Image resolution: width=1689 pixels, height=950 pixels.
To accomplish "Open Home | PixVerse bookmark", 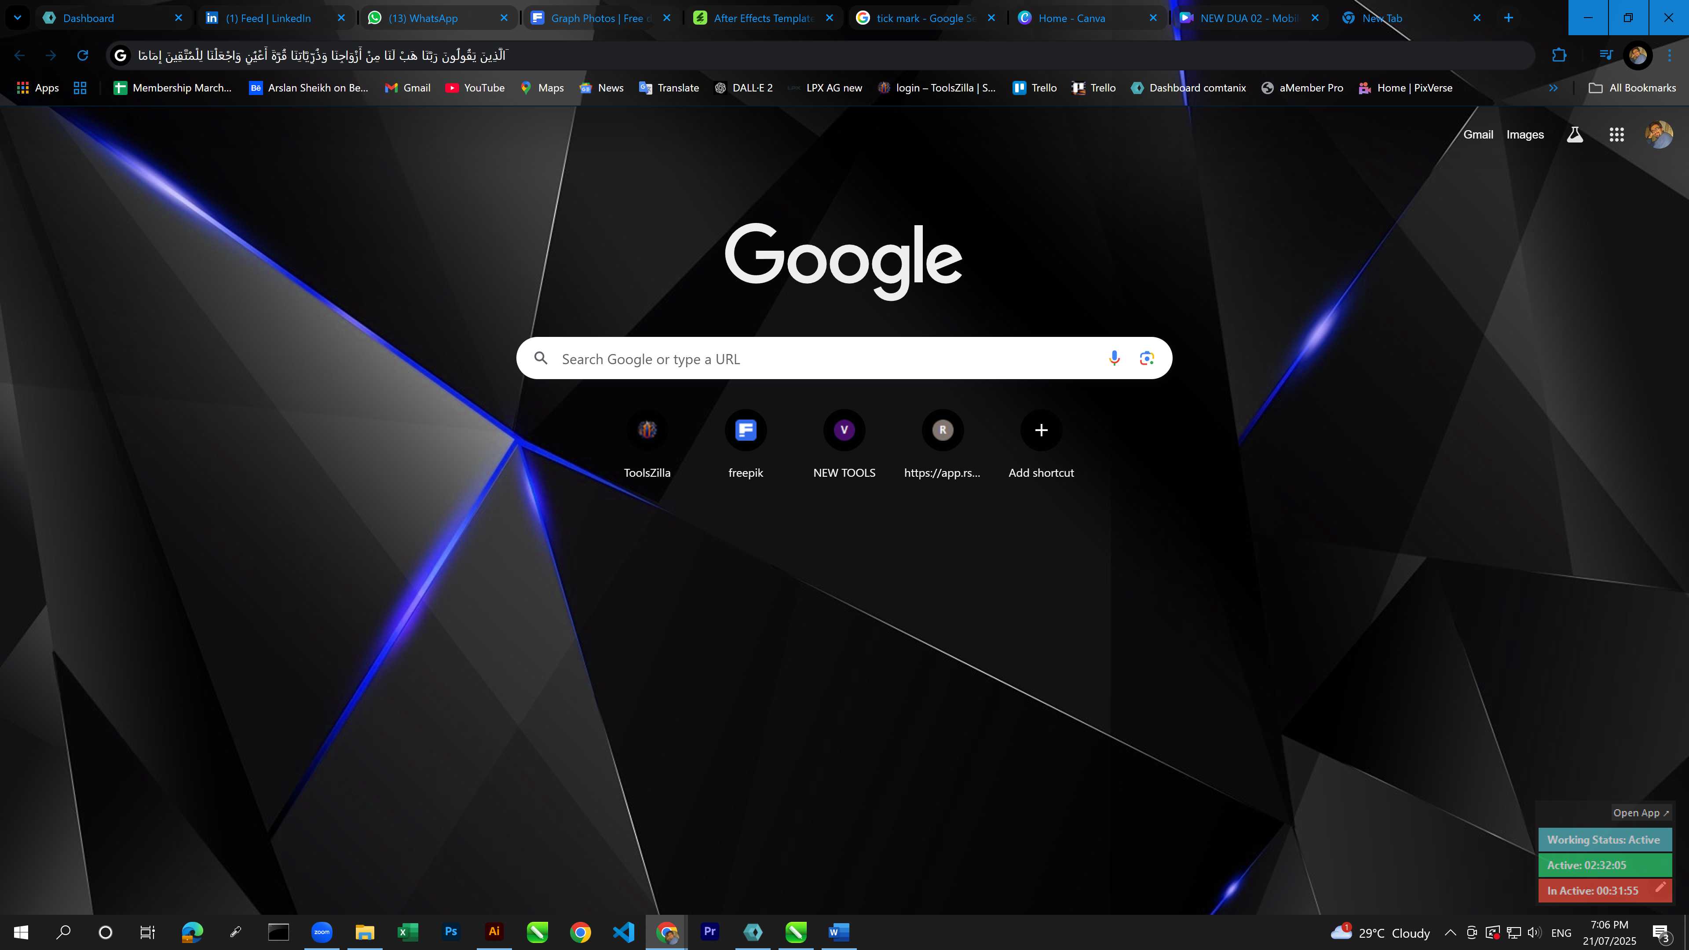I will [x=1406, y=88].
